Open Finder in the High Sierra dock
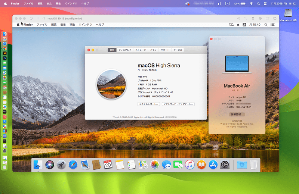This screenshot has height=194, width=299. click(38, 165)
